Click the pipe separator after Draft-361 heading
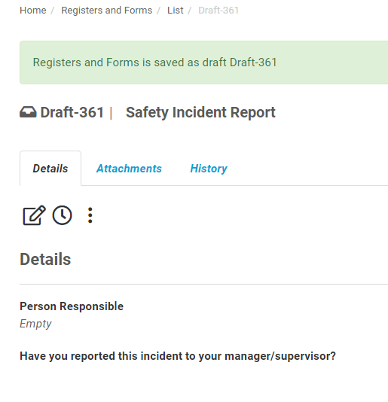 (111, 113)
